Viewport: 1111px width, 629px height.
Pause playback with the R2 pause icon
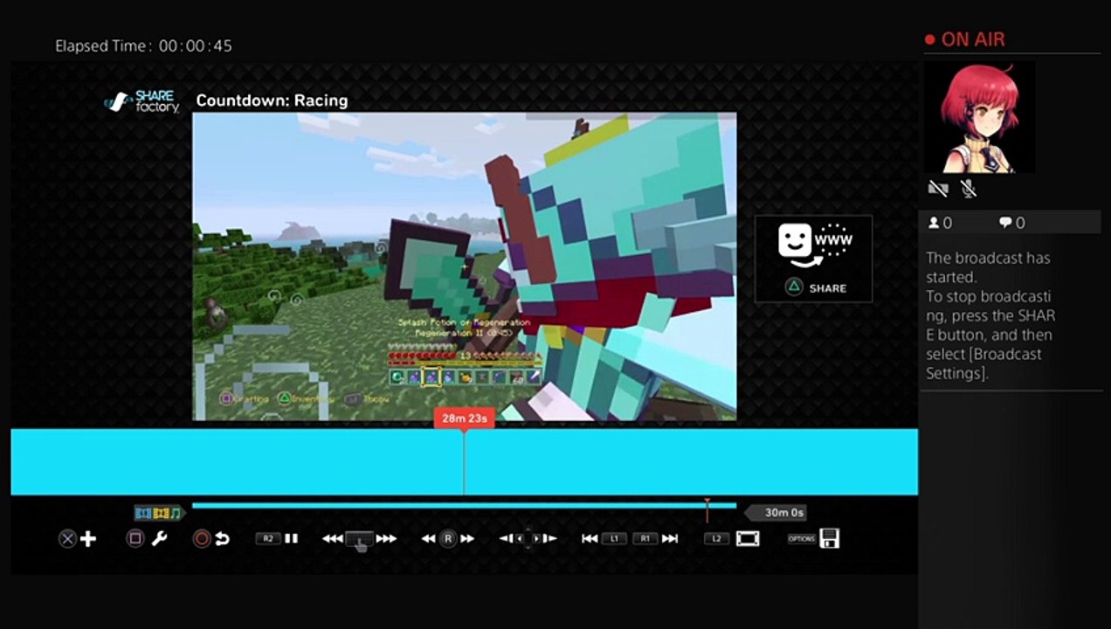point(292,539)
